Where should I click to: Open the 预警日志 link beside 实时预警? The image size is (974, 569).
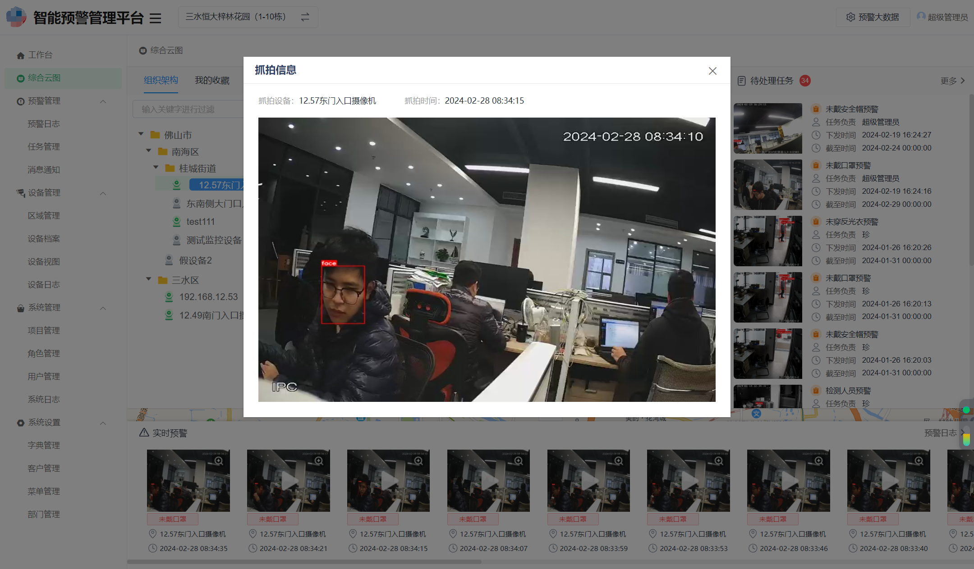pos(944,433)
